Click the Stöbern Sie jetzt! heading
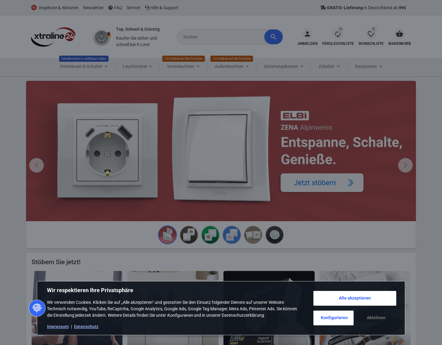Image resolution: width=442 pixels, height=345 pixels. (56, 262)
